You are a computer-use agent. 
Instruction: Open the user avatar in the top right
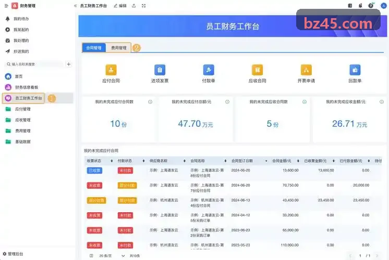[384, 5]
